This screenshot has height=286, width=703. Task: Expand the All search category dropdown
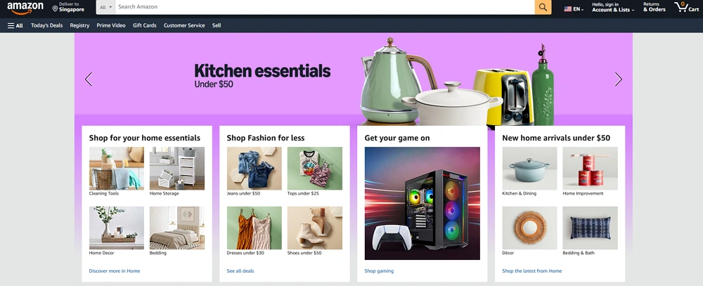(x=106, y=7)
